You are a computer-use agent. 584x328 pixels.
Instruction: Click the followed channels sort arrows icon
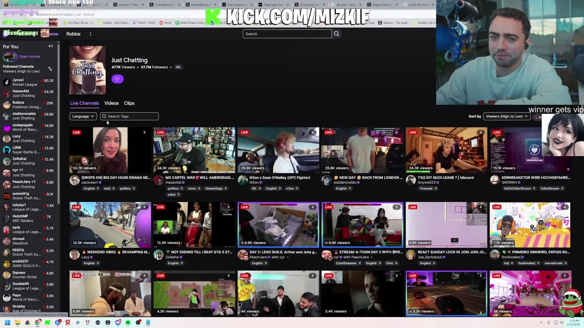(50, 69)
